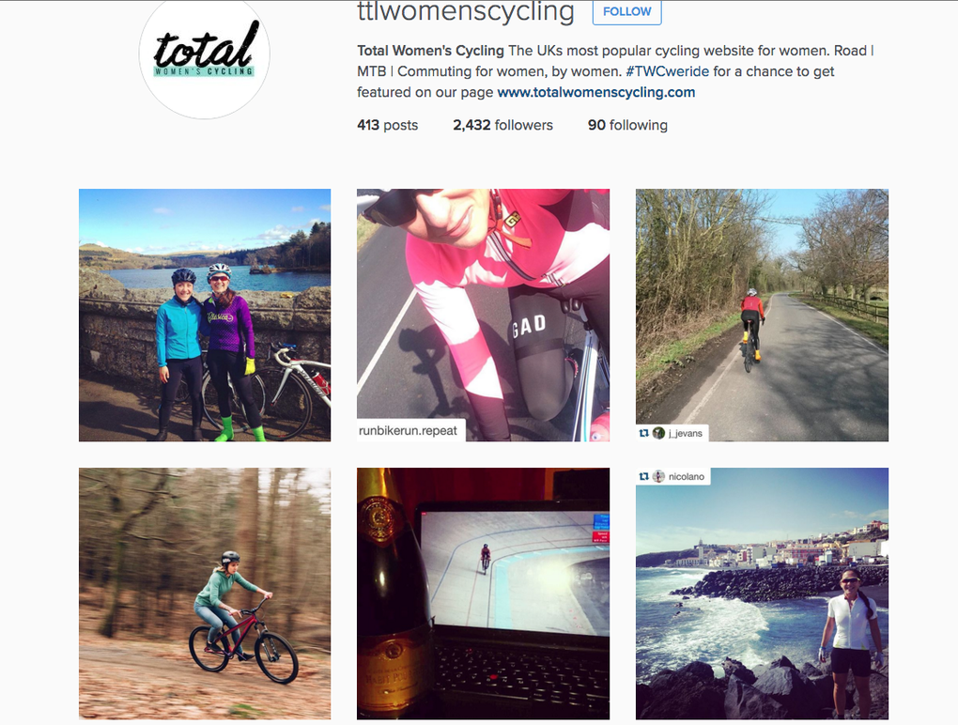The width and height of the screenshot is (958, 725).
Task: Click the j_jevans avatar icon
Action: point(658,433)
